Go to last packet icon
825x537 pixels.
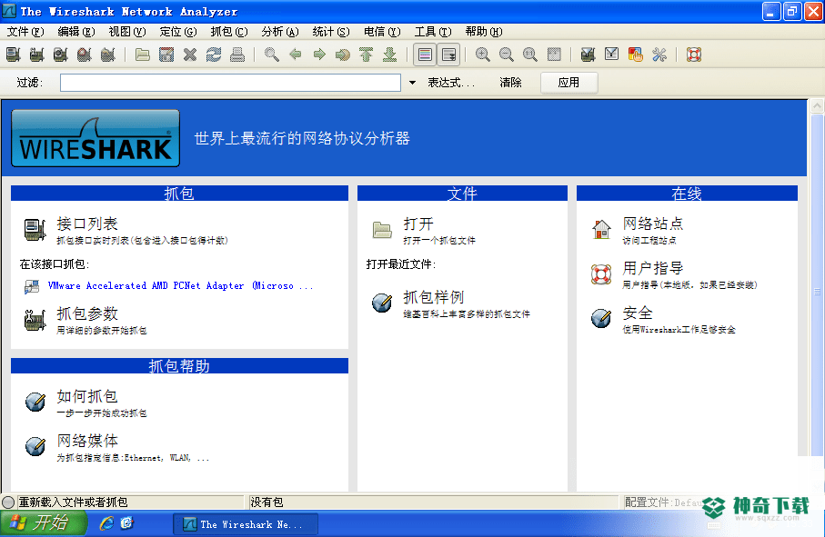point(390,55)
